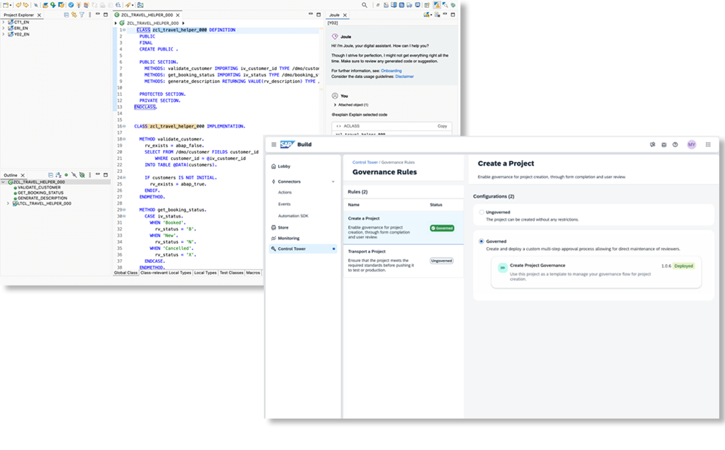Viewport: 725px width, 450px height.
Task: Open the SAP Build hamburger menu
Action: [273, 144]
